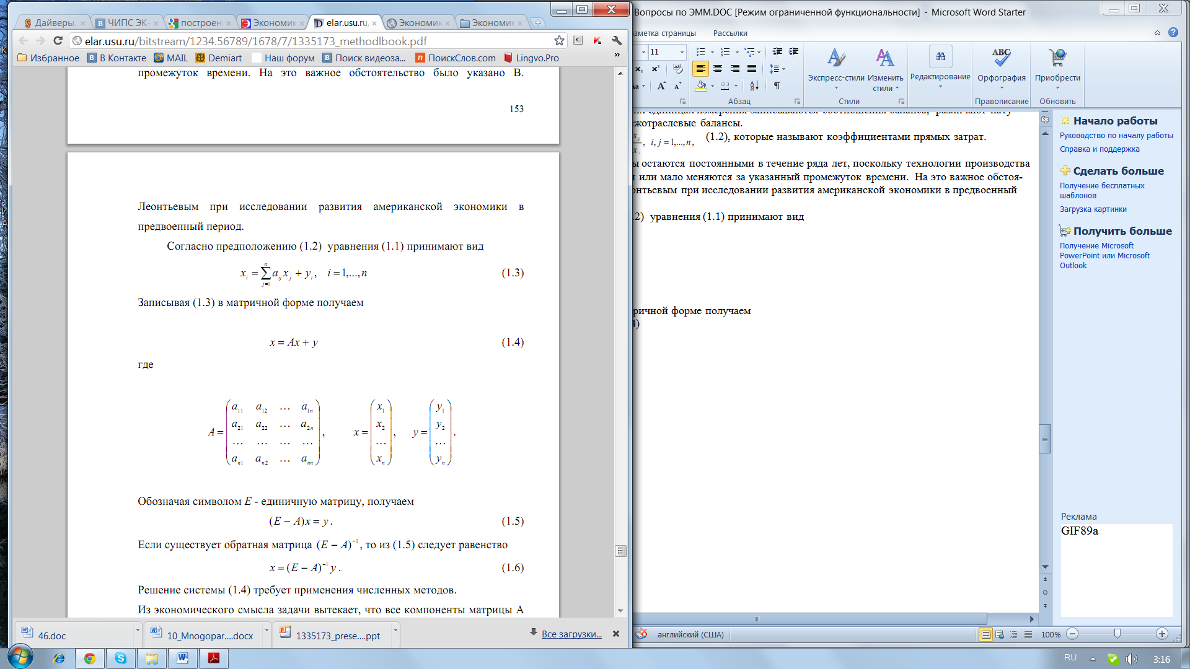Click the multilevel list icon in Word
The image size is (1190, 669).
[749, 52]
